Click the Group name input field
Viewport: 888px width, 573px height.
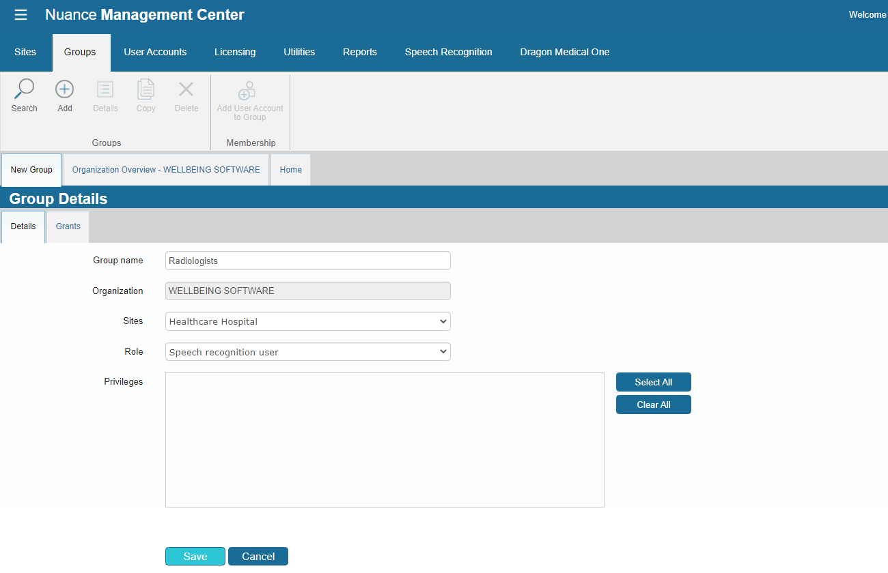[x=308, y=261]
